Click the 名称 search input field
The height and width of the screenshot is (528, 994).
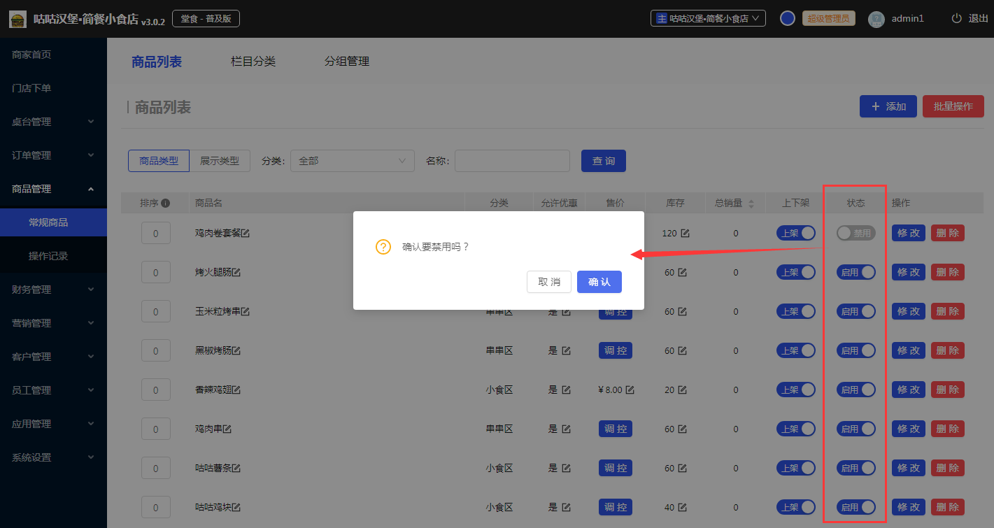(x=512, y=161)
